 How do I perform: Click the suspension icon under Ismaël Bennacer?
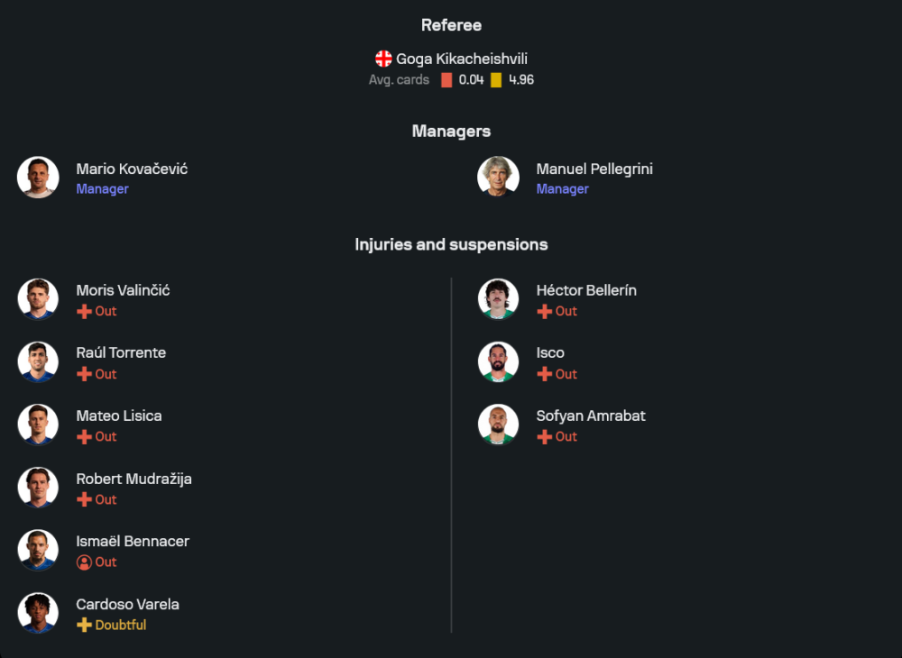(84, 562)
